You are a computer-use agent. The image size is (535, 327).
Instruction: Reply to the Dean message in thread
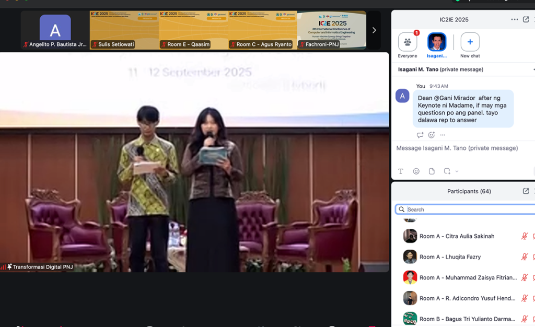[x=420, y=135]
